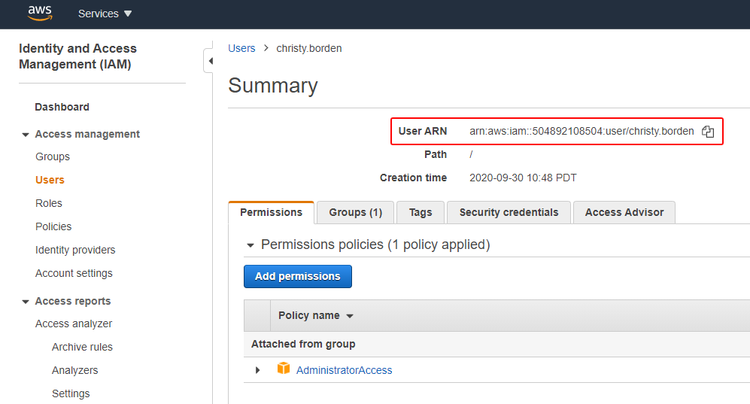
Task: Open Settings under Access analyzer
Action: 71,393
